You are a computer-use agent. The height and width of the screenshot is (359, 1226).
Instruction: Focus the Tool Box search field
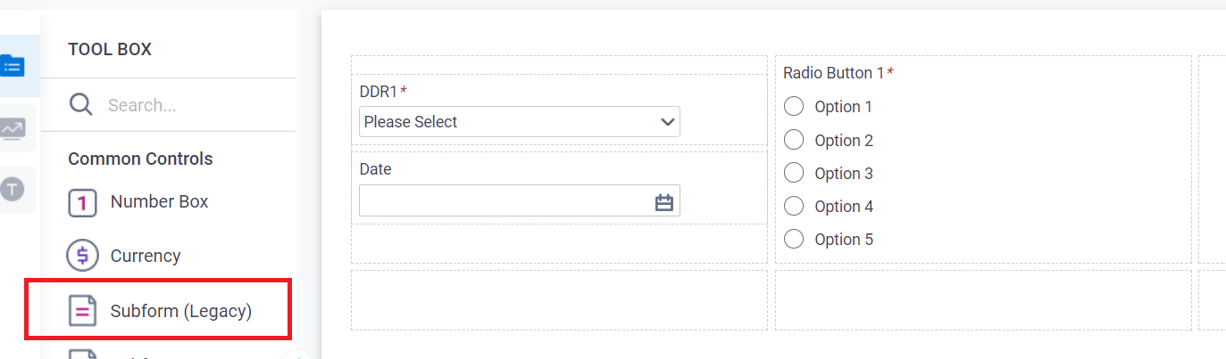[x=196, y=105]
